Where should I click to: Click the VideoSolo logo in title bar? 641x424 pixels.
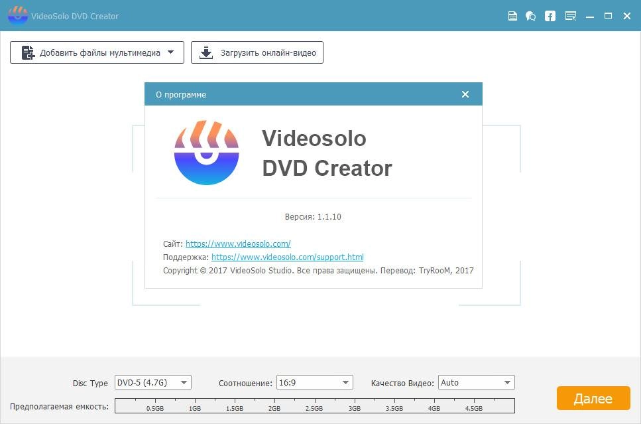[x=18, y=15]
